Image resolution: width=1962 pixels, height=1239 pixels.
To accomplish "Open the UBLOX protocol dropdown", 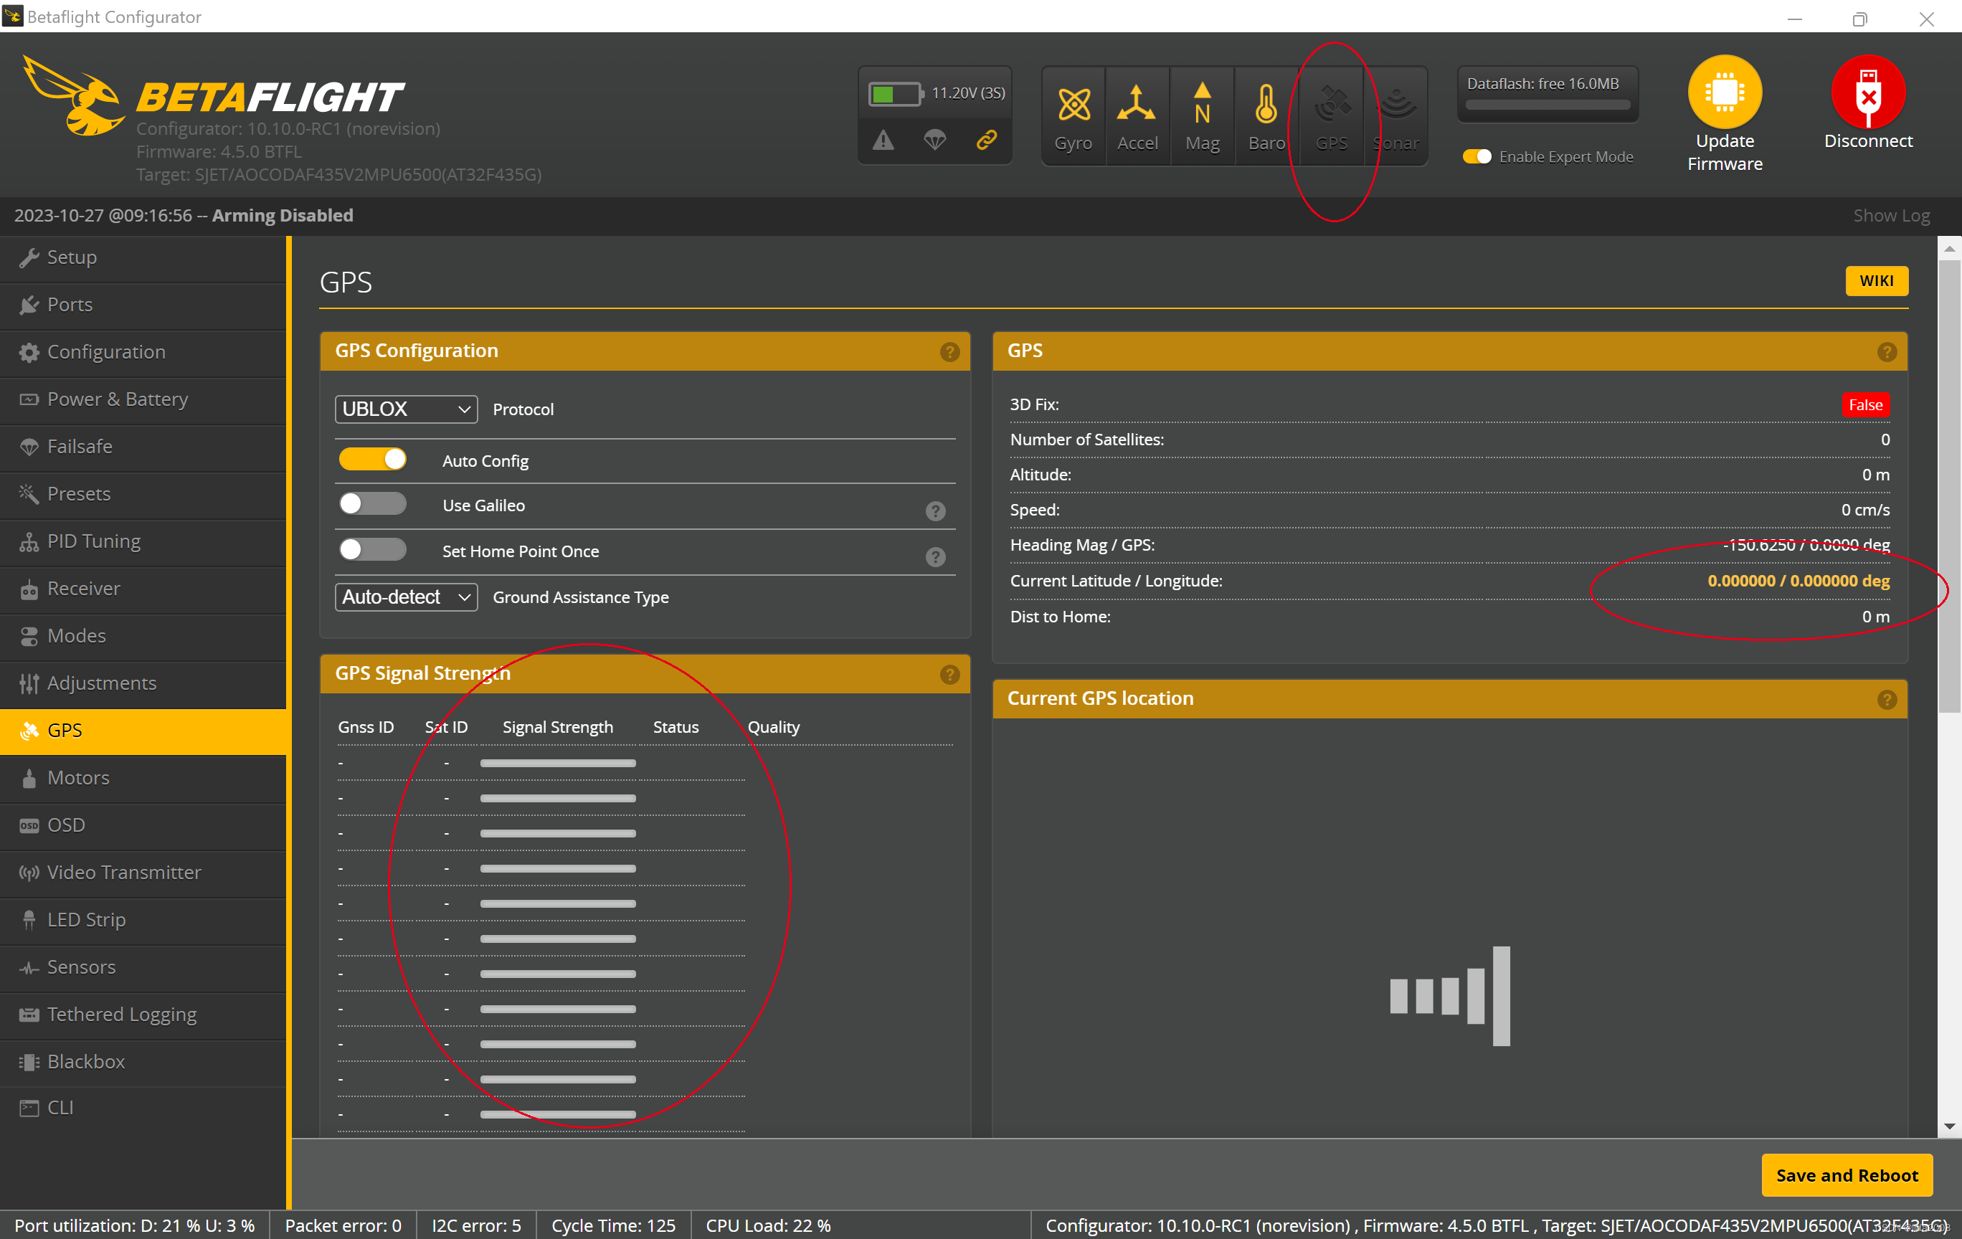I will tap(406, 409).
